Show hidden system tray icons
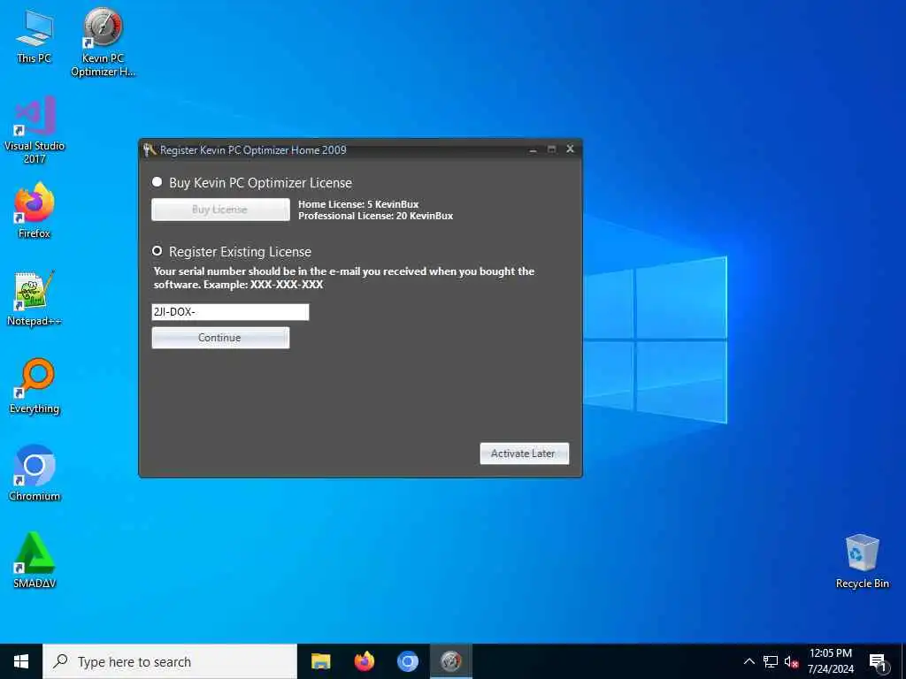 [x=749, y=661]
